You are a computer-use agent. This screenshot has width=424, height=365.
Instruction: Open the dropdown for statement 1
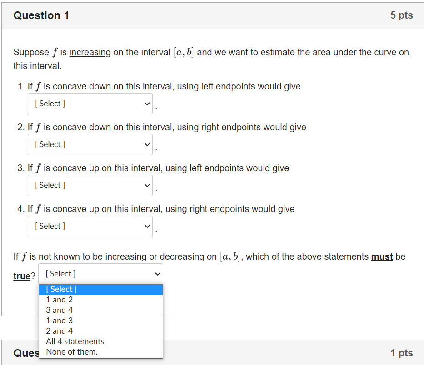(x=90, y=104)
